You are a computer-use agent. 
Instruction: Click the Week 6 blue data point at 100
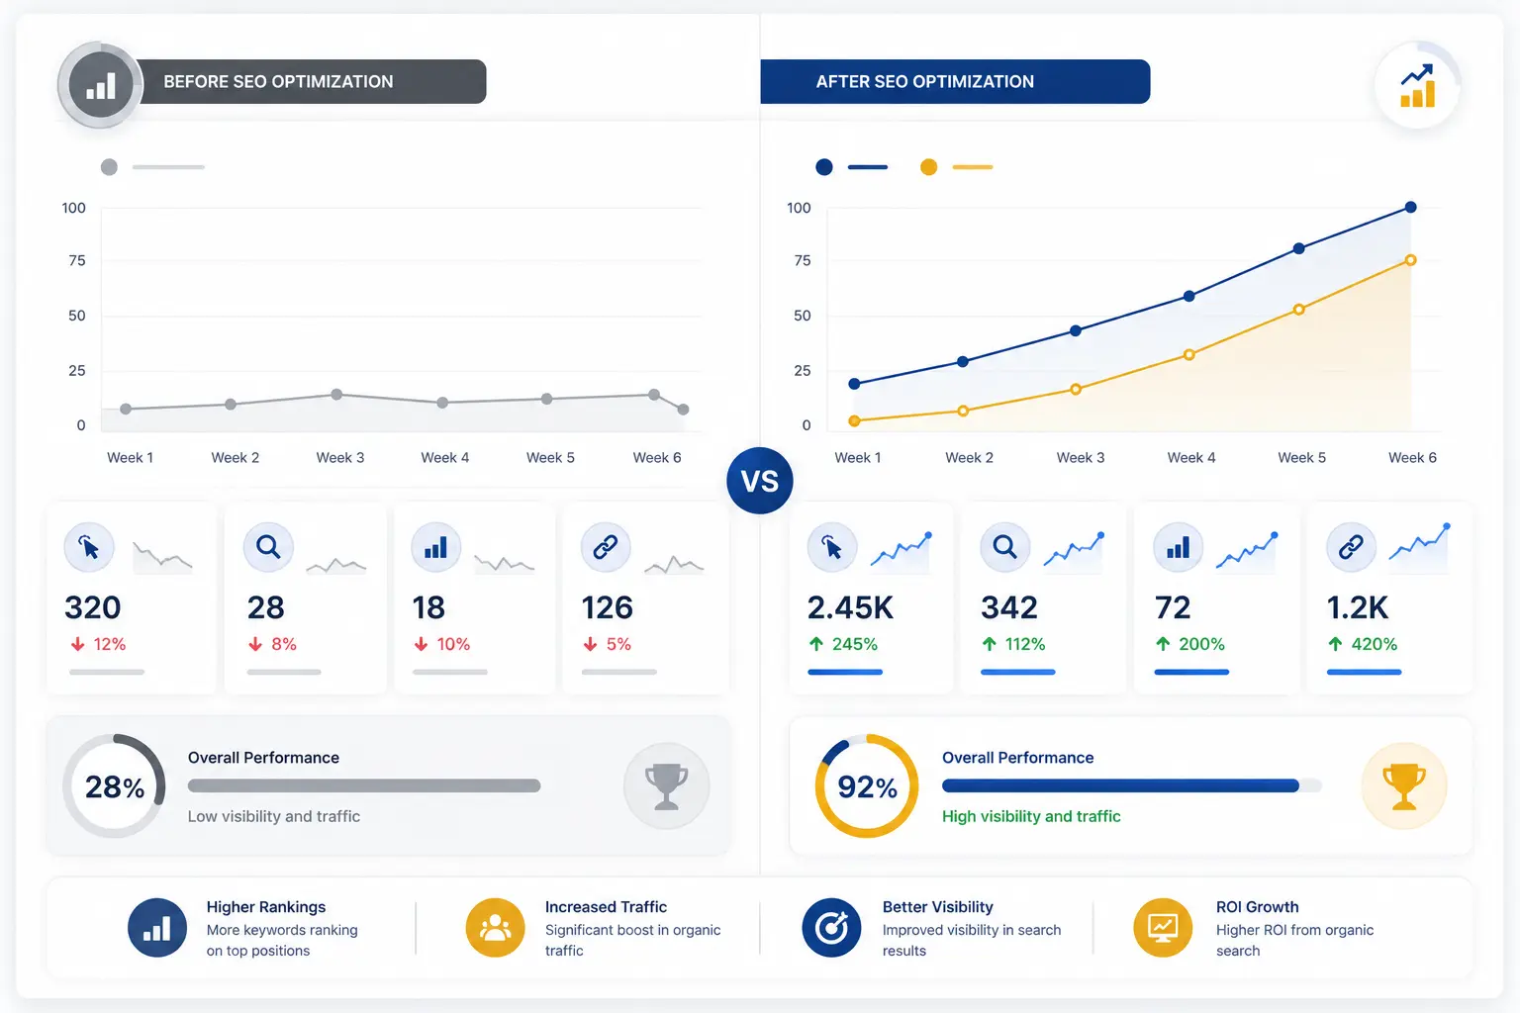(x=1411, y=208)
